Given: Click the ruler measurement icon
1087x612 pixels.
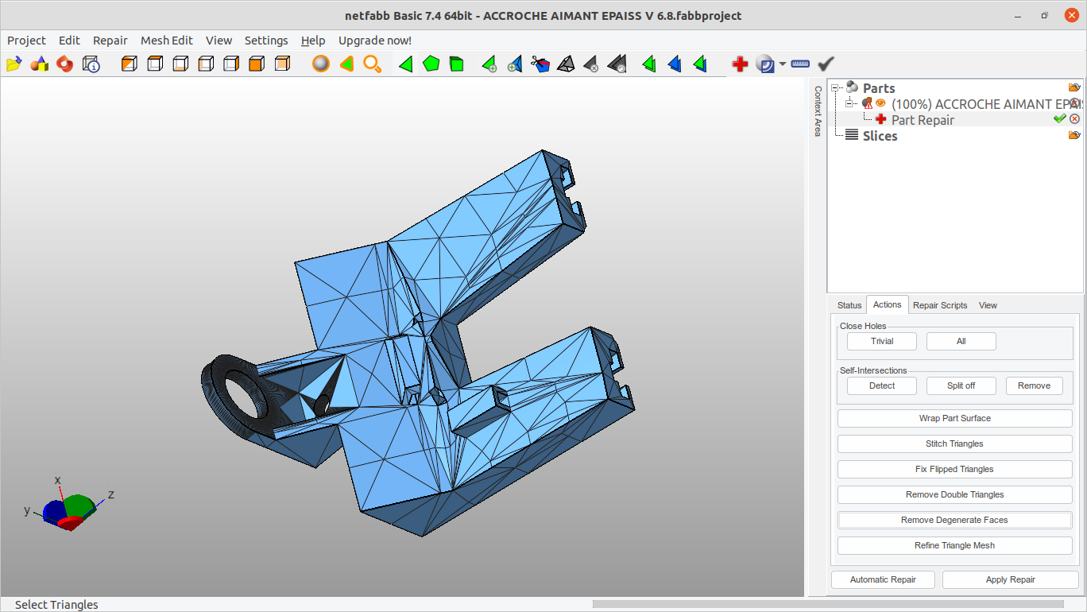Looking at the screenshot, I should click(x=800, y=64).
